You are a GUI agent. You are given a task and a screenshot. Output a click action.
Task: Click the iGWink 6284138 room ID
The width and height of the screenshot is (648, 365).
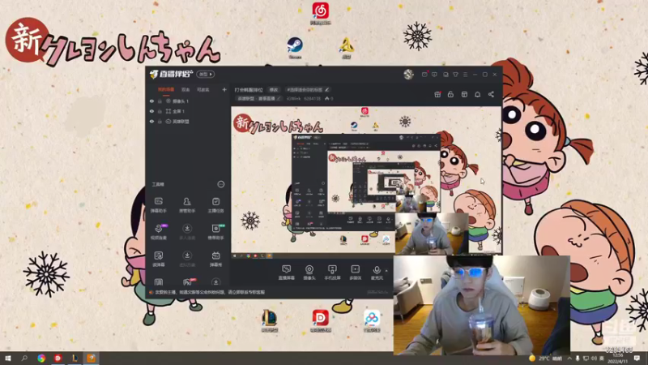[x=303, y=98]
